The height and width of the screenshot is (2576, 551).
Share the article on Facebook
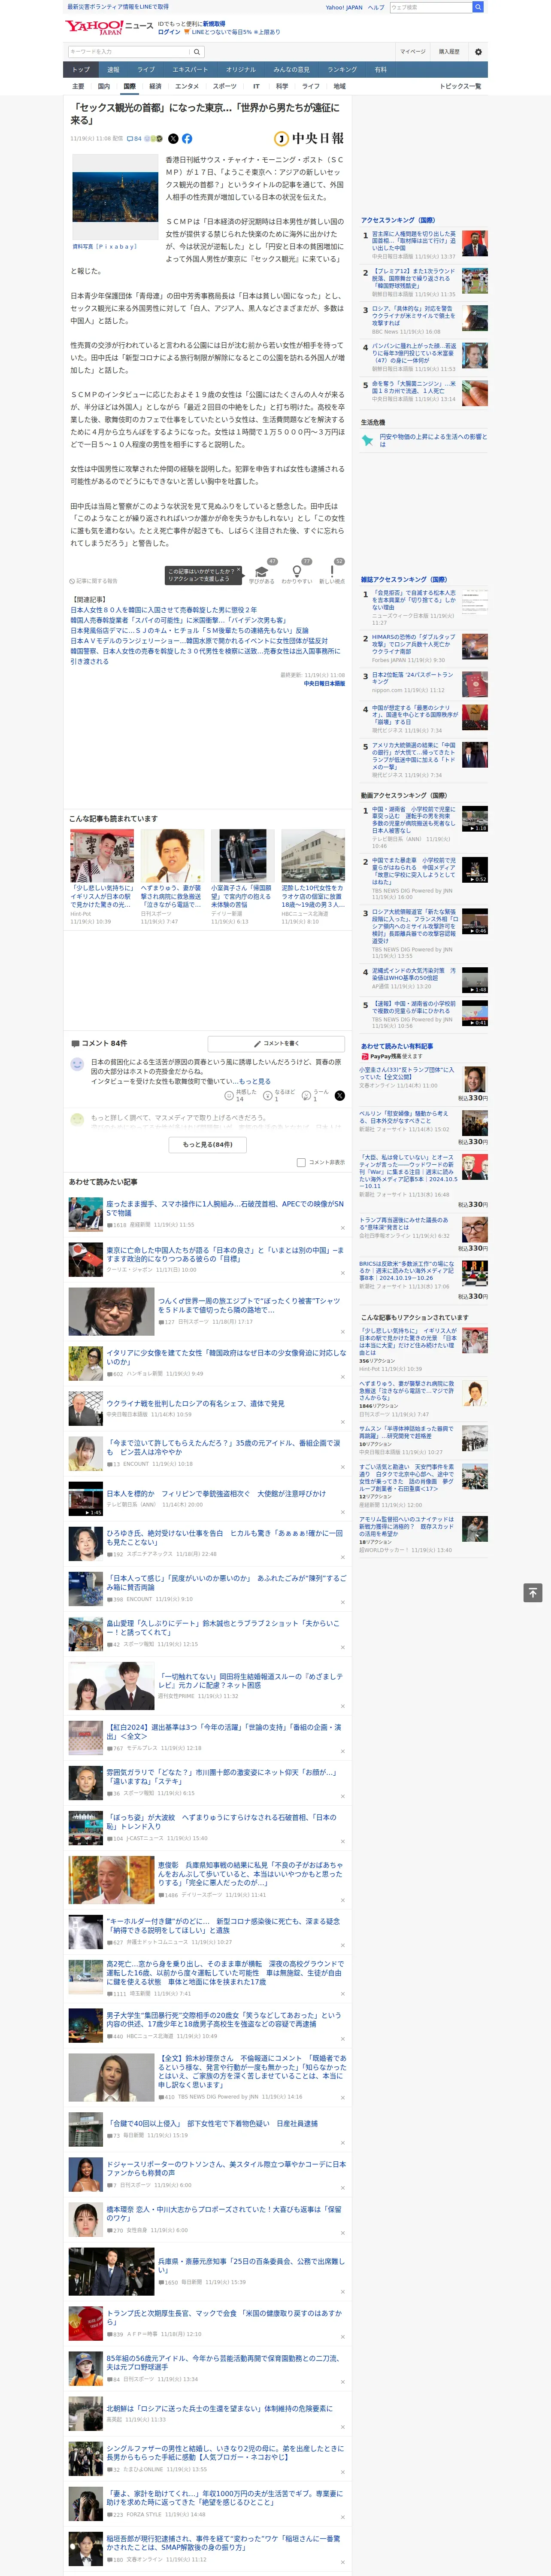[187, 139]
